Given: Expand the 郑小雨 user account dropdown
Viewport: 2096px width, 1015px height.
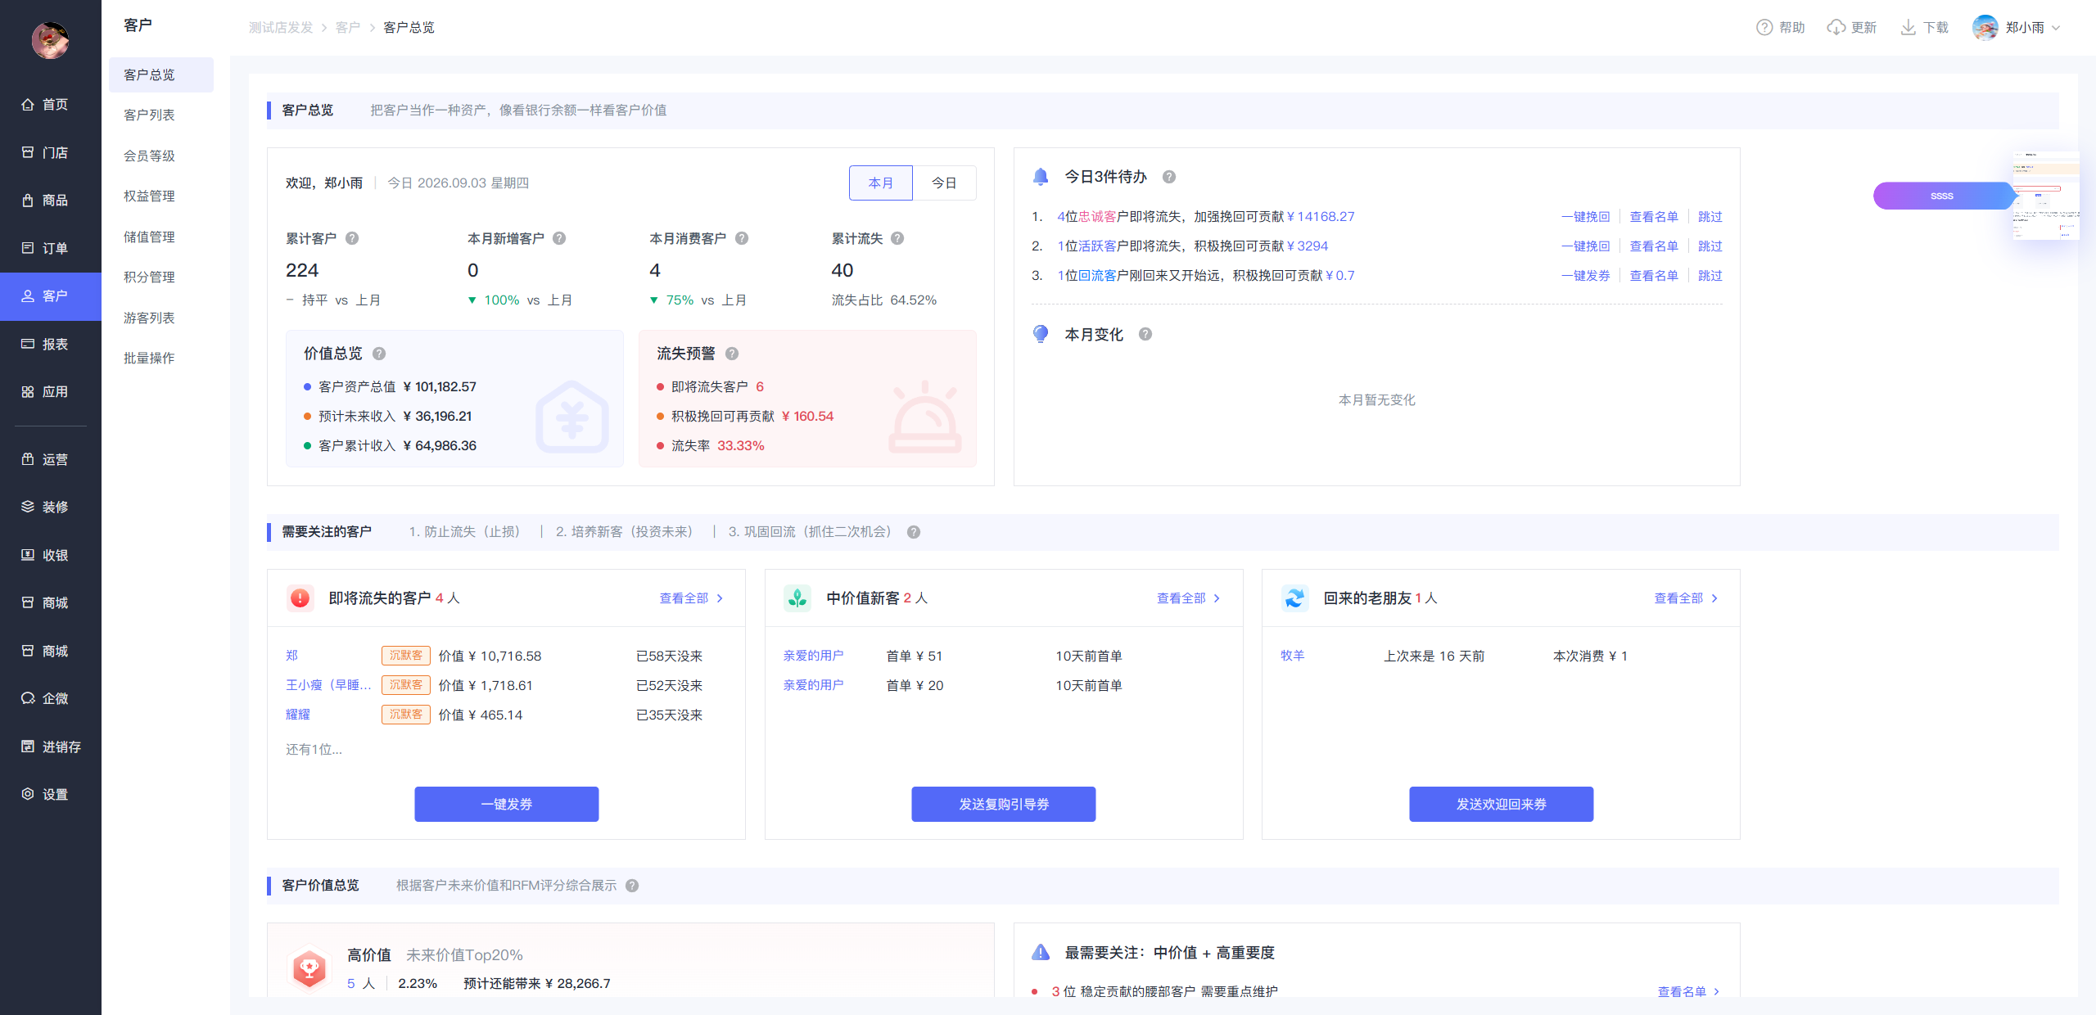Looking at the screenshot, I should (2017, 28).
